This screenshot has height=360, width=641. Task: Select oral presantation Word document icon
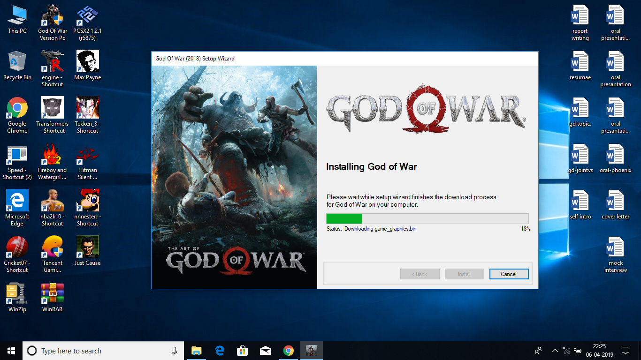(x=615, y=69)
